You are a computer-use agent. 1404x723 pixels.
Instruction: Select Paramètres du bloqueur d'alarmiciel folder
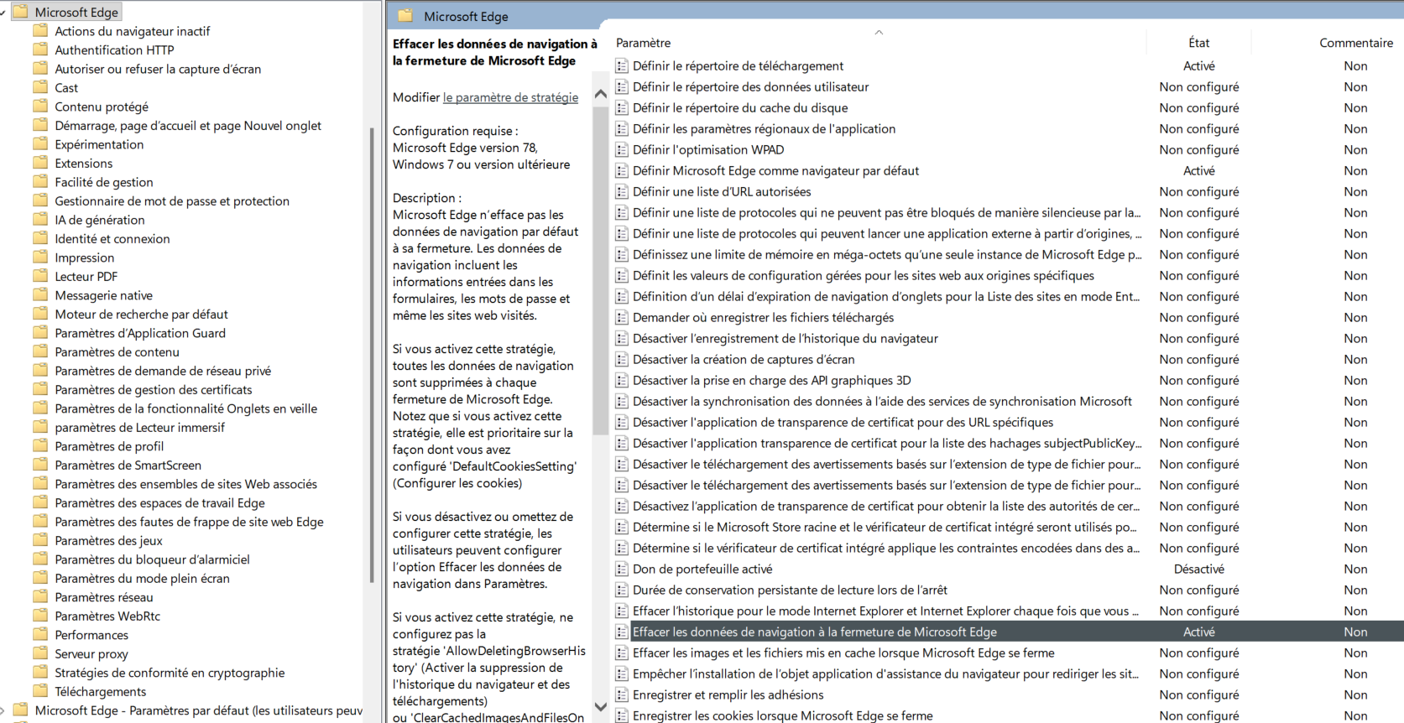[152, 559]
